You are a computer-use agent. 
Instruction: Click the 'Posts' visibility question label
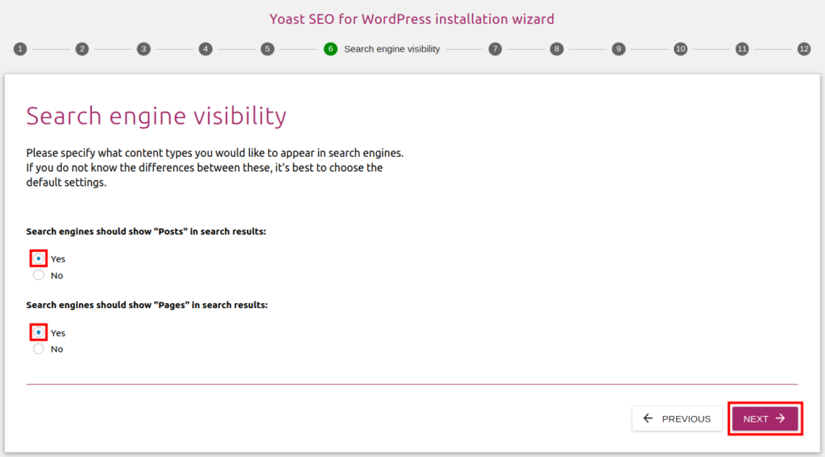(x=147, y=231)
